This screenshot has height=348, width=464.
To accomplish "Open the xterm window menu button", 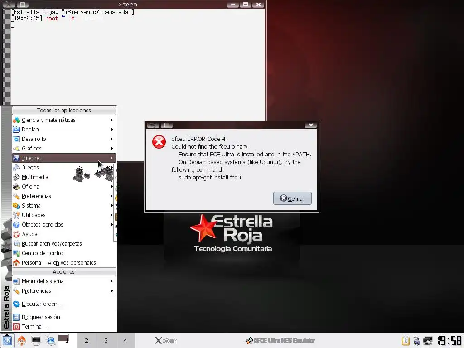I will pos(9,4).
